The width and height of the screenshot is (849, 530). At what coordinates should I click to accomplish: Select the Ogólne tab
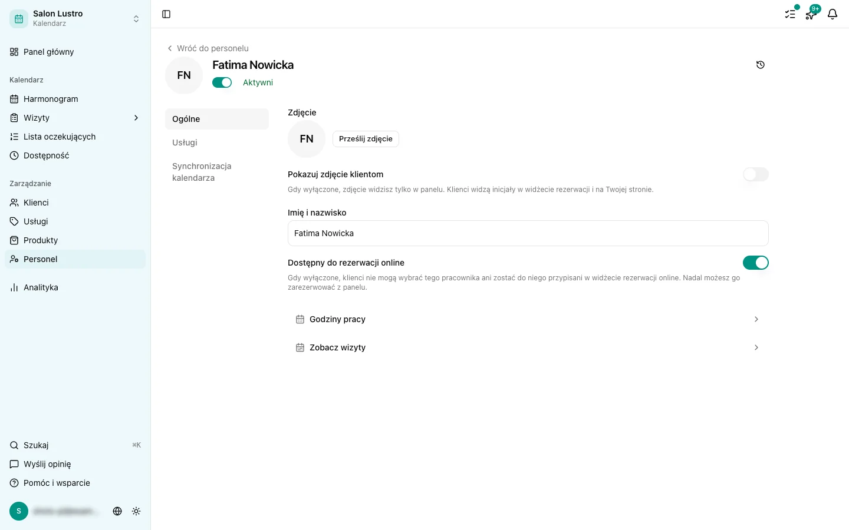point(217,119)
